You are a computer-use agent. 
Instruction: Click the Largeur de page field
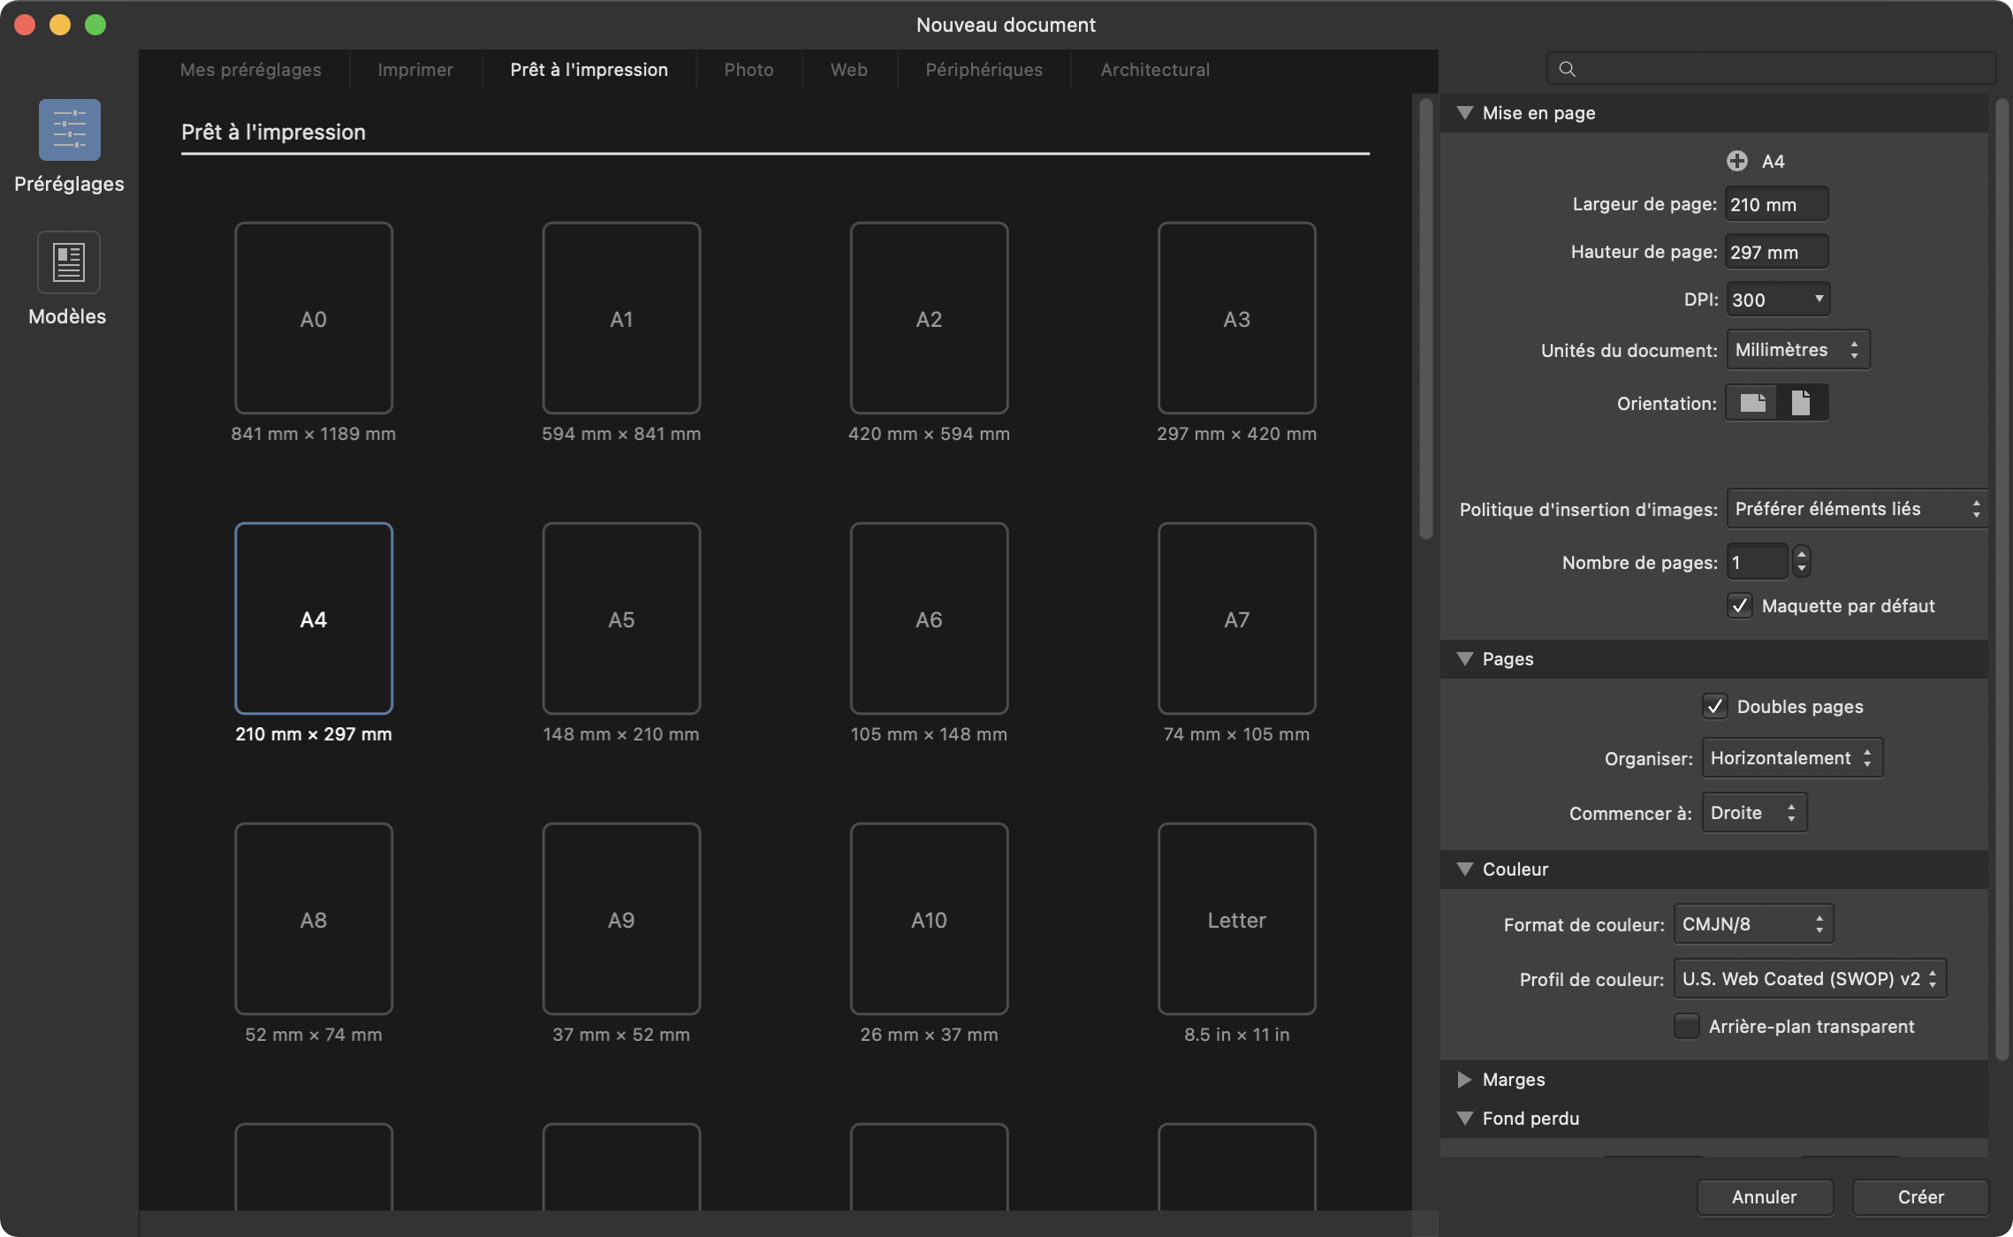pyautogui.click(x=1776, y=204)
